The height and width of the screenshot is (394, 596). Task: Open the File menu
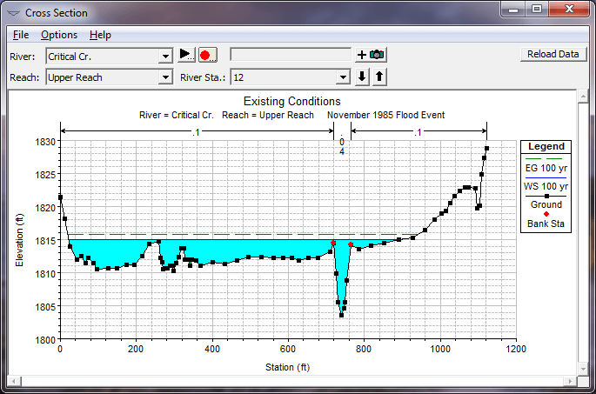[21, 35]
